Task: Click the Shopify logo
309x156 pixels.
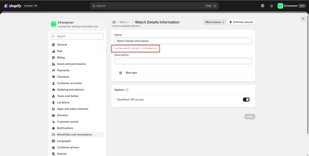Action: 13,6
